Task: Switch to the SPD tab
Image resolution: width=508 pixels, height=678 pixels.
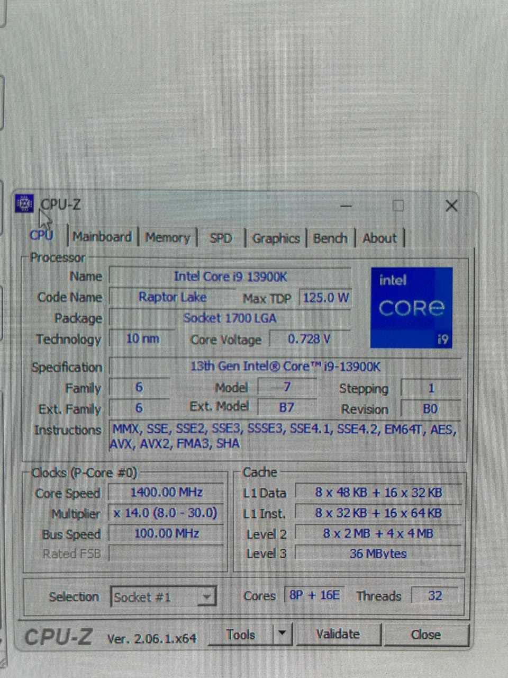Action: (221, 238)
